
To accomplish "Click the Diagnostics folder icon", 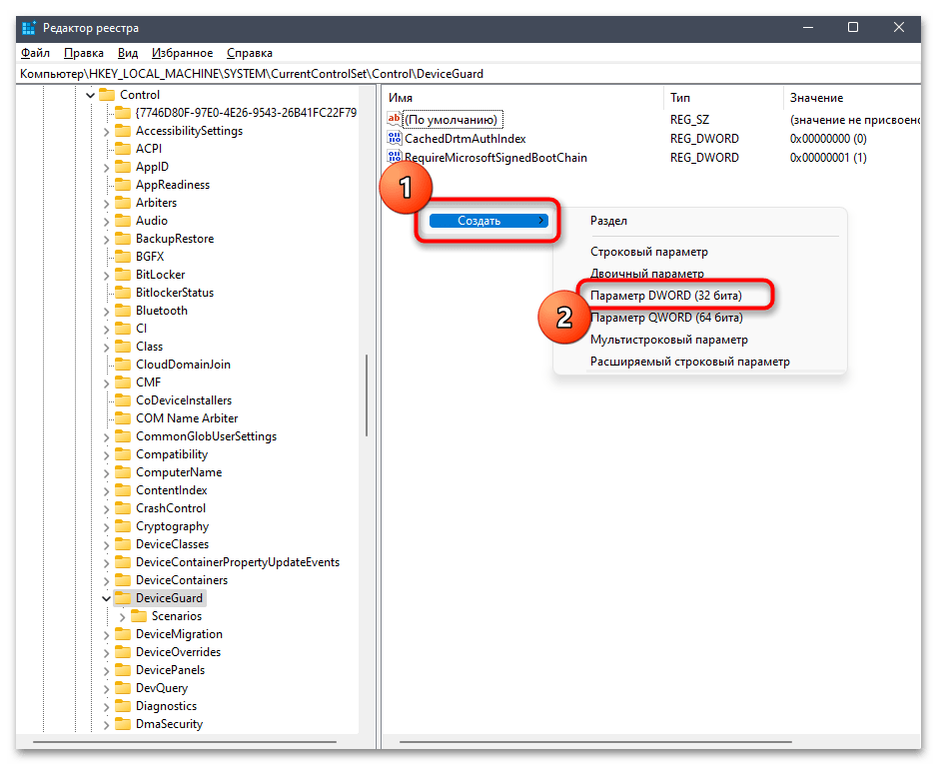I will [123, 706].
